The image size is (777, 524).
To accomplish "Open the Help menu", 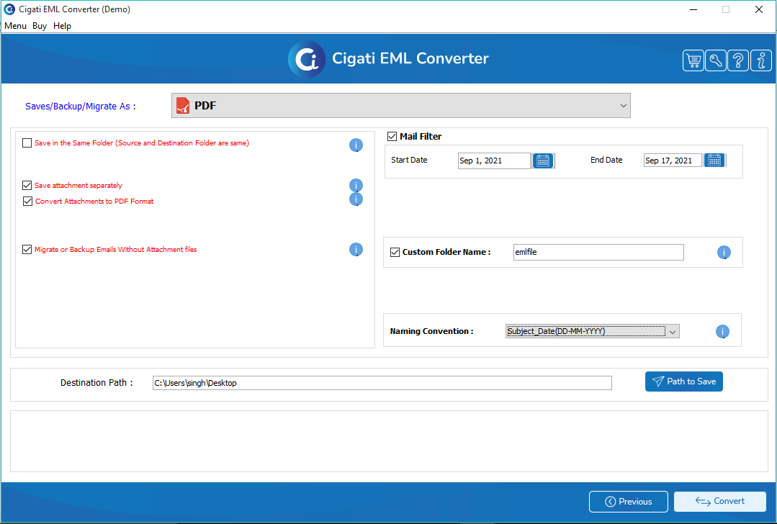I will (x=63, y=26).
